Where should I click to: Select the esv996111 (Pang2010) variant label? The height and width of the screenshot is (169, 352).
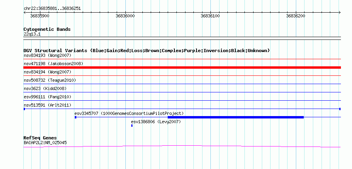click(x=47, y=97)
